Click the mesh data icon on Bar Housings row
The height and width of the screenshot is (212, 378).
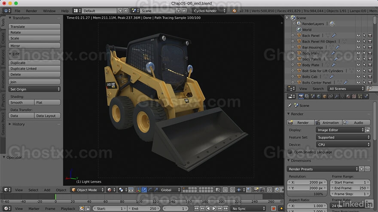tap(332, 48)
